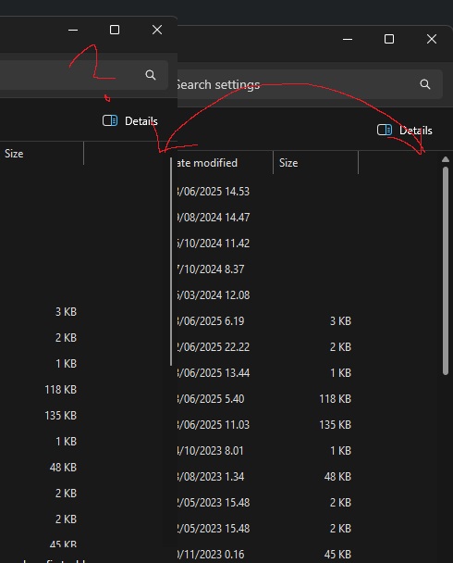Click the 118 KB size cell in right window

tap(335, 399)
